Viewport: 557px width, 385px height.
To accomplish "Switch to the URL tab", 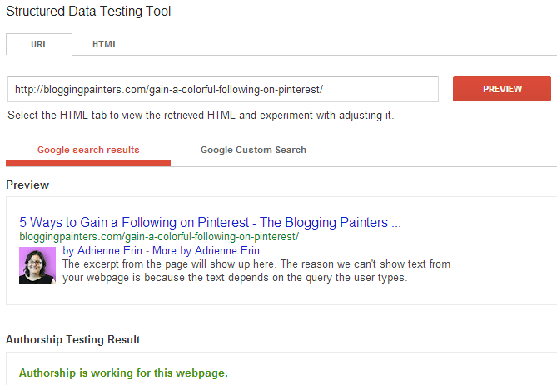I will [x=39, y=44].
